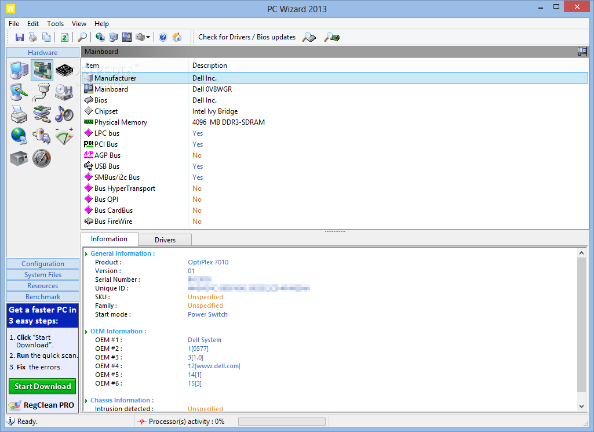Select the Printer hardware icon
This screenshot has height=432, width=594.
tap(19, 114)
